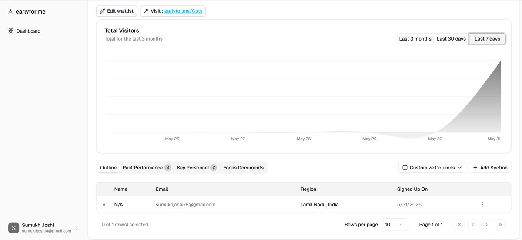Click the Signed Up On column header

pos(412,189)
